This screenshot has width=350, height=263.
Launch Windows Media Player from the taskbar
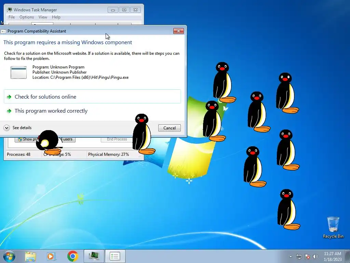pyautogui.click(x=51, y=256)
